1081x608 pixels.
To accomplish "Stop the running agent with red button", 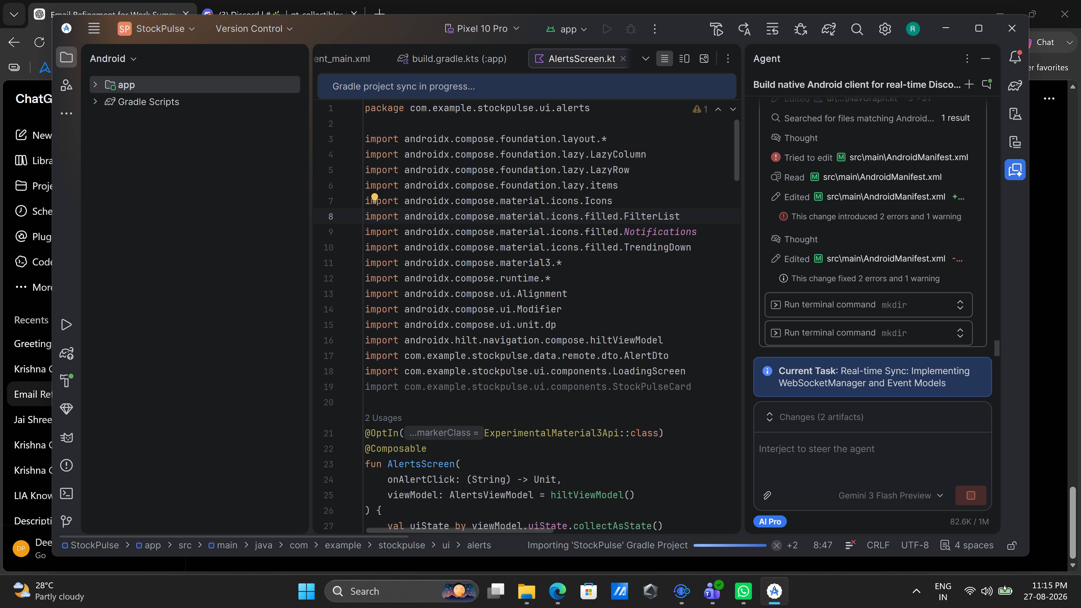I will [x=971, y=495].
